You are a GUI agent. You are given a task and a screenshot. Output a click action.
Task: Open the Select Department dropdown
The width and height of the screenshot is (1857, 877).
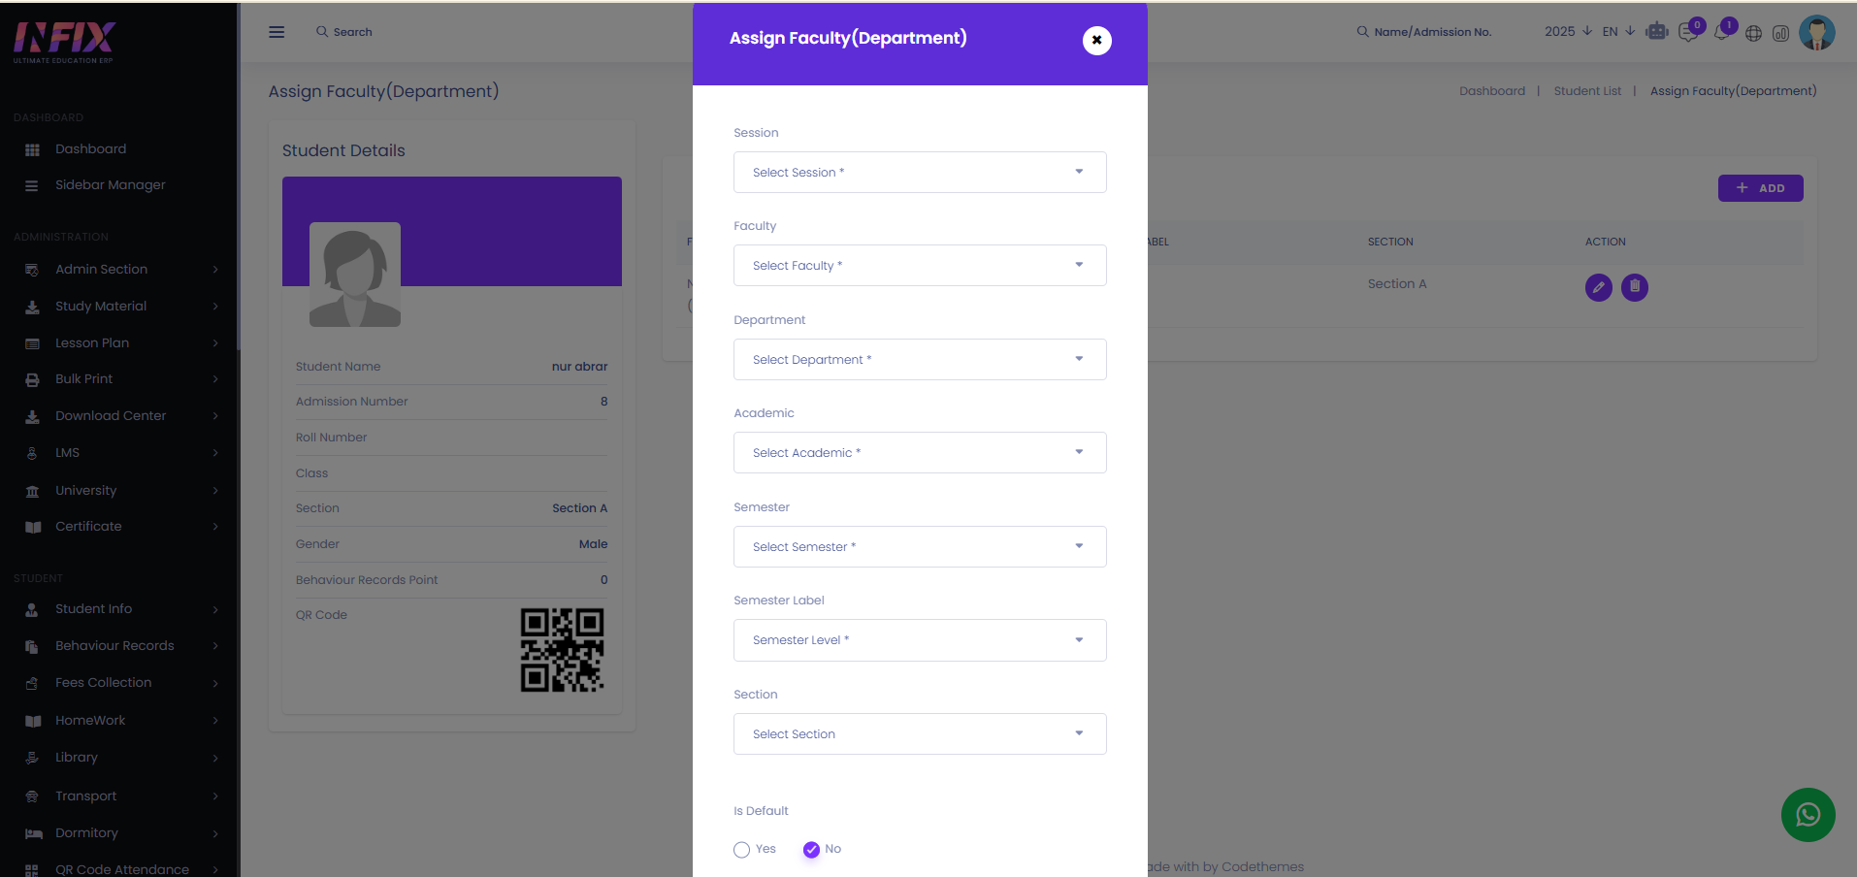[920, 359]
